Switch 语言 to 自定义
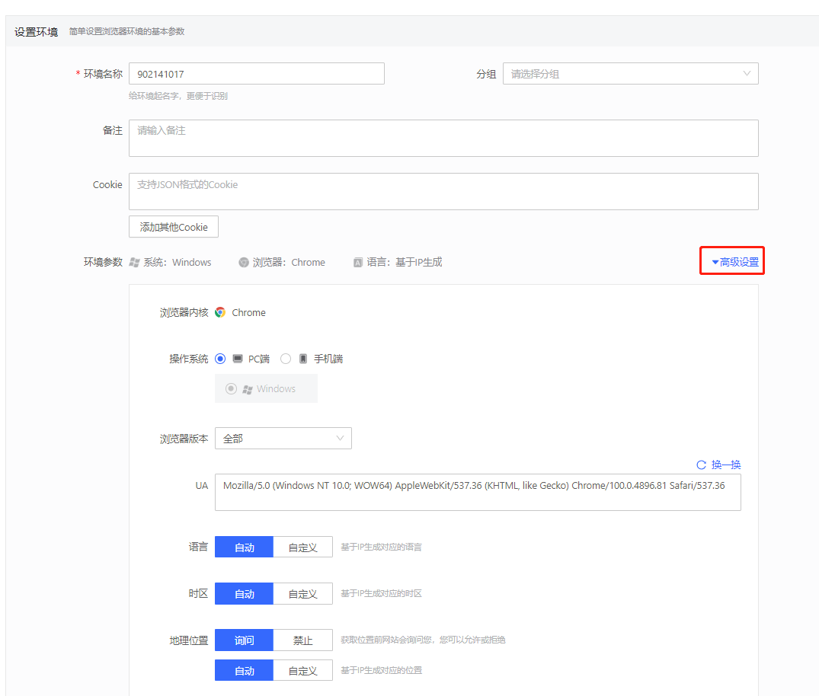819x696 pixels. 302,546
